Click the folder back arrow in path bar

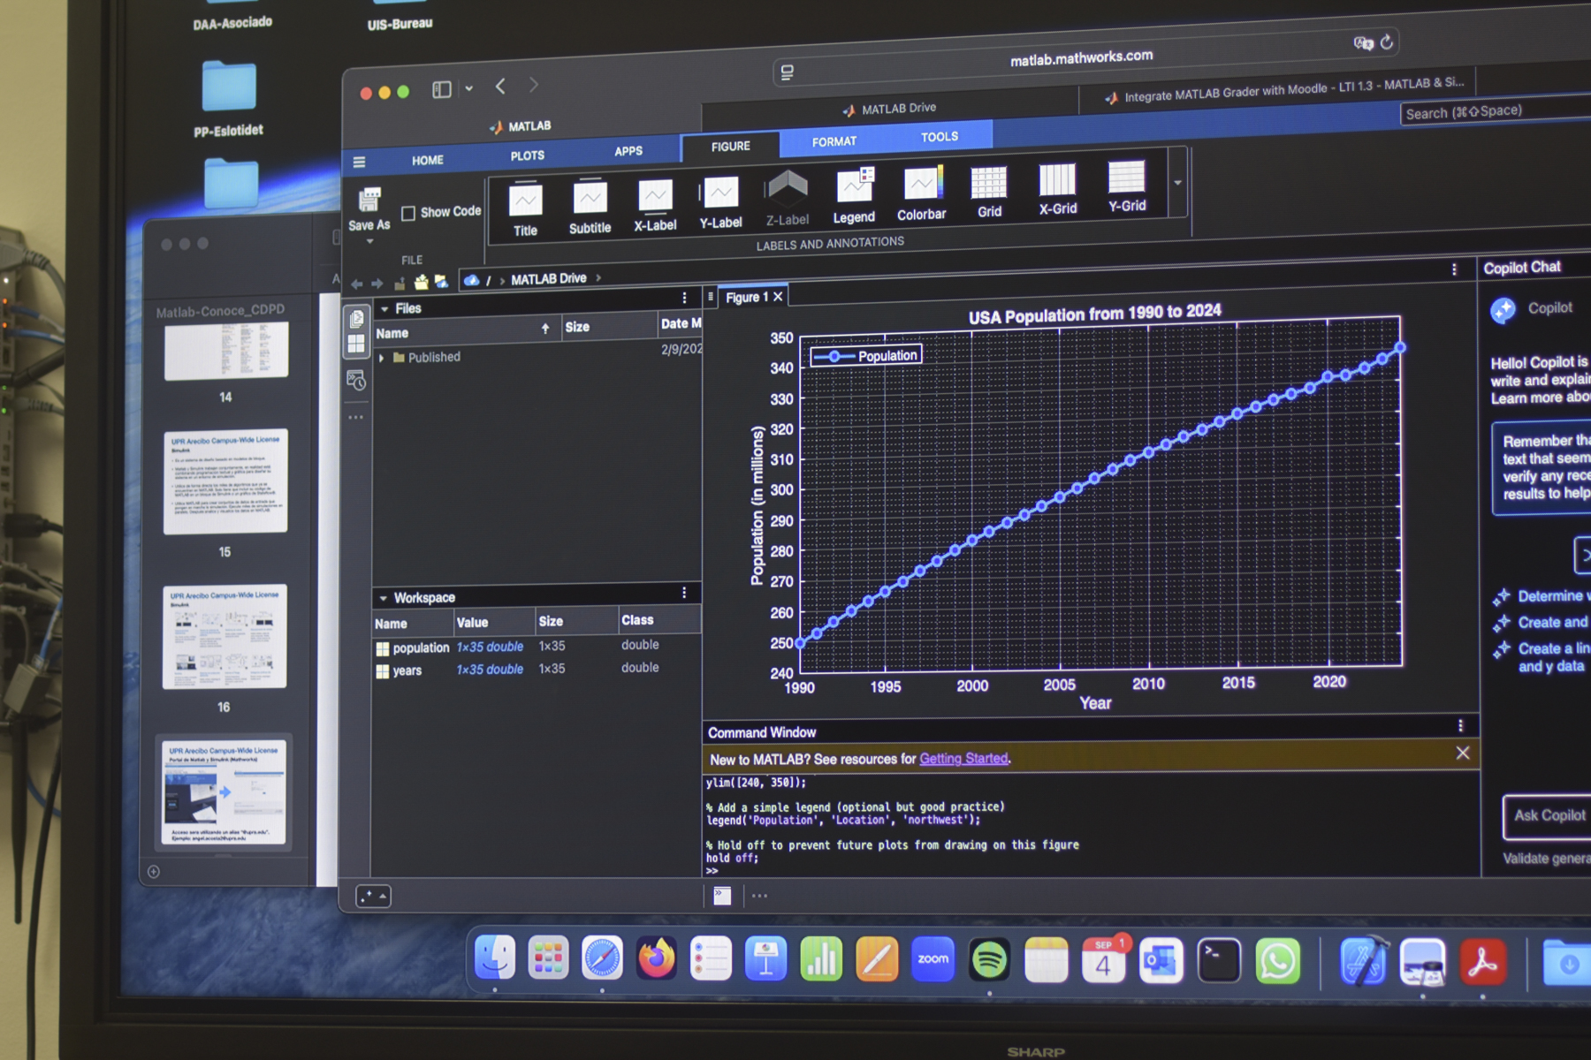pos(356,284)
